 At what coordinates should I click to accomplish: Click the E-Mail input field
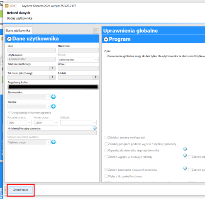[75, 77]
